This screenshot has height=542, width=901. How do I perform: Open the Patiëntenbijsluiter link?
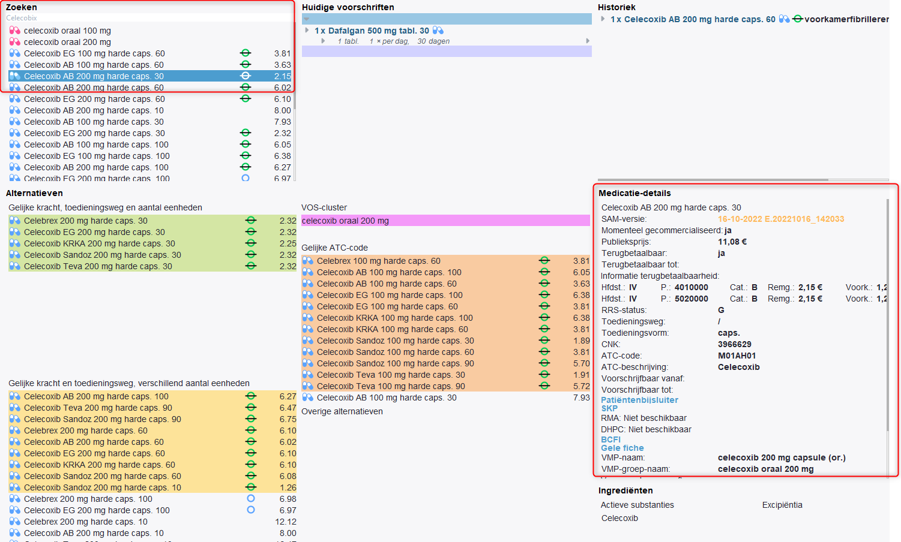click(x=639, y=400)
